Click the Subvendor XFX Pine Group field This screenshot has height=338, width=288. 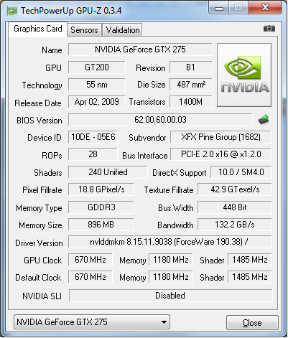coord(220,137)
